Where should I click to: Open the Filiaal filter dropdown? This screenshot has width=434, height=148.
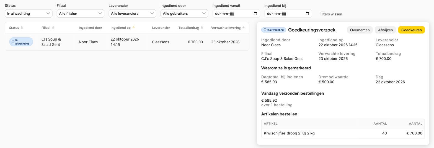(81, 14)
